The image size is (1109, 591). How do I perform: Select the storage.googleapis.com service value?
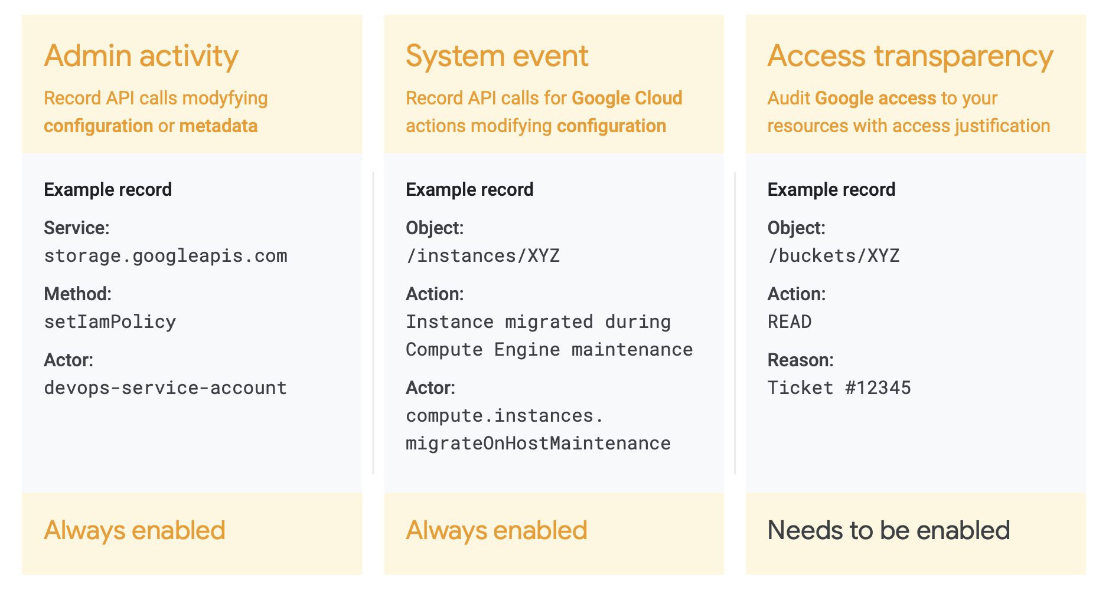[166, 256]
